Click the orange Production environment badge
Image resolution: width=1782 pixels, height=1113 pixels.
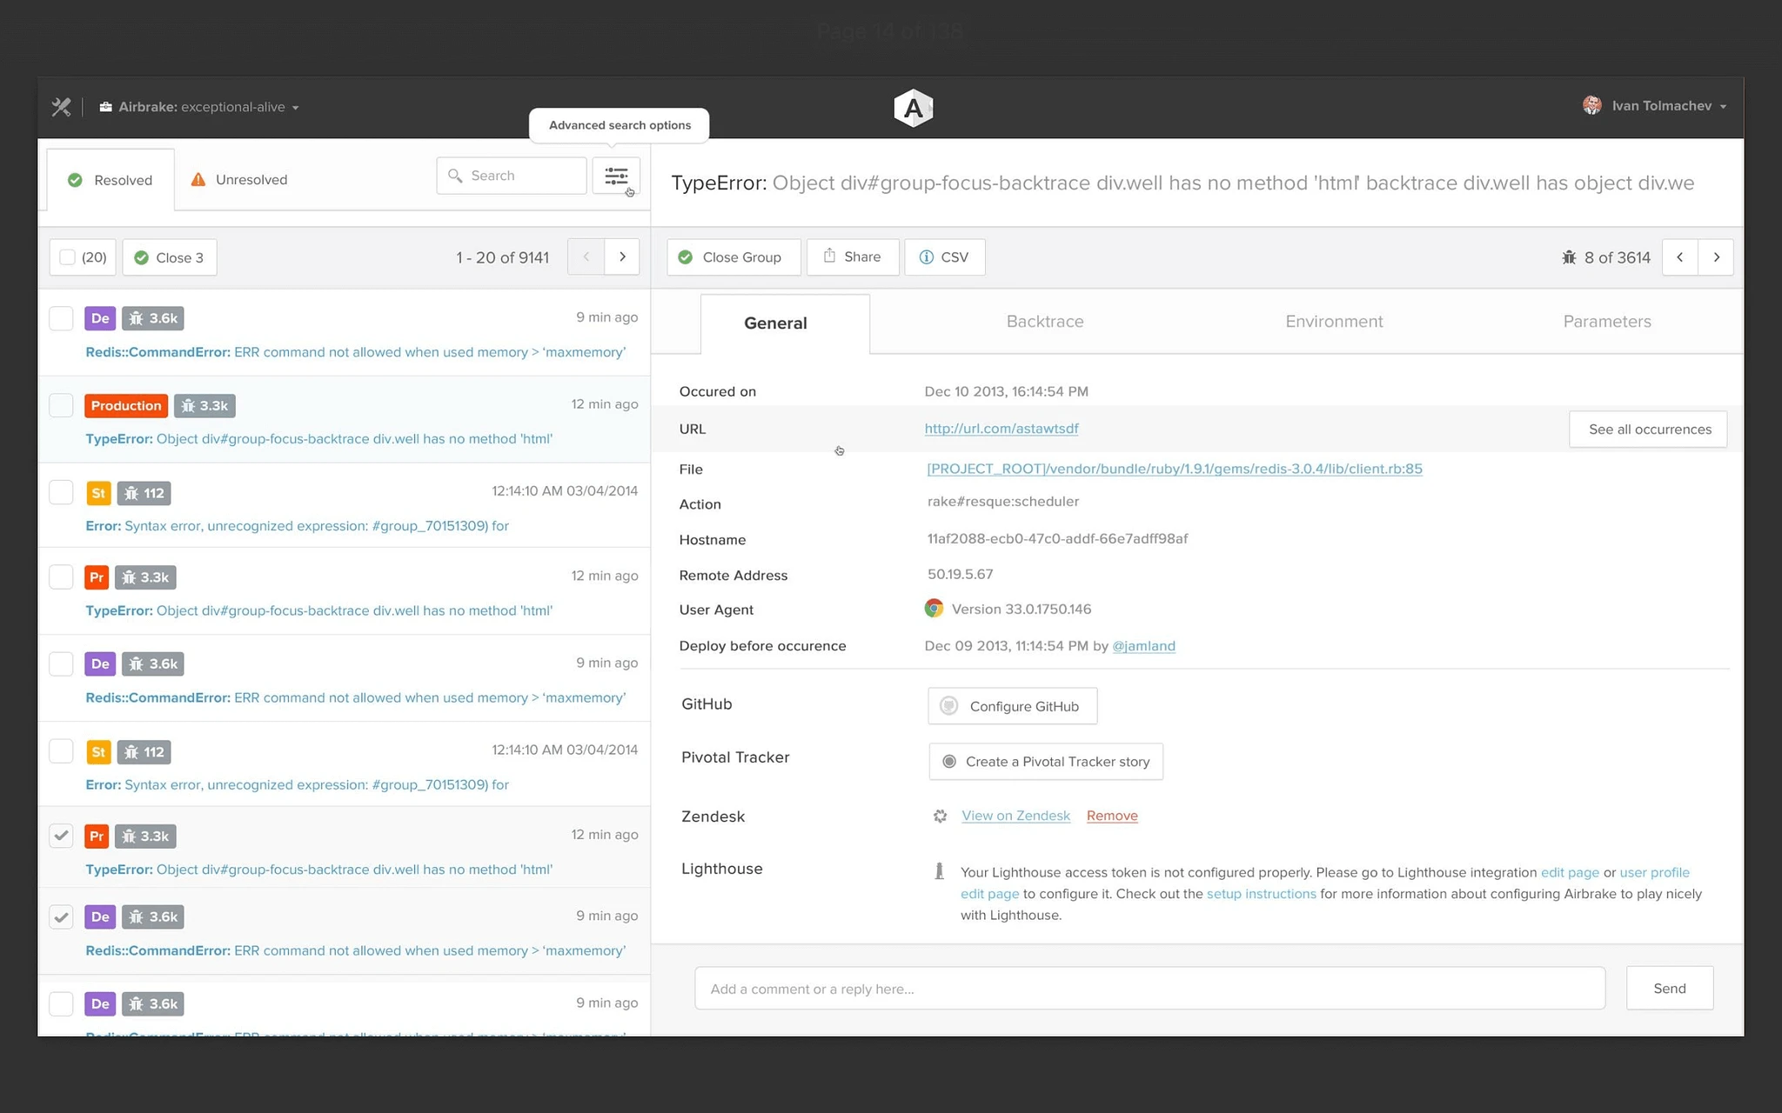[126, 406]
